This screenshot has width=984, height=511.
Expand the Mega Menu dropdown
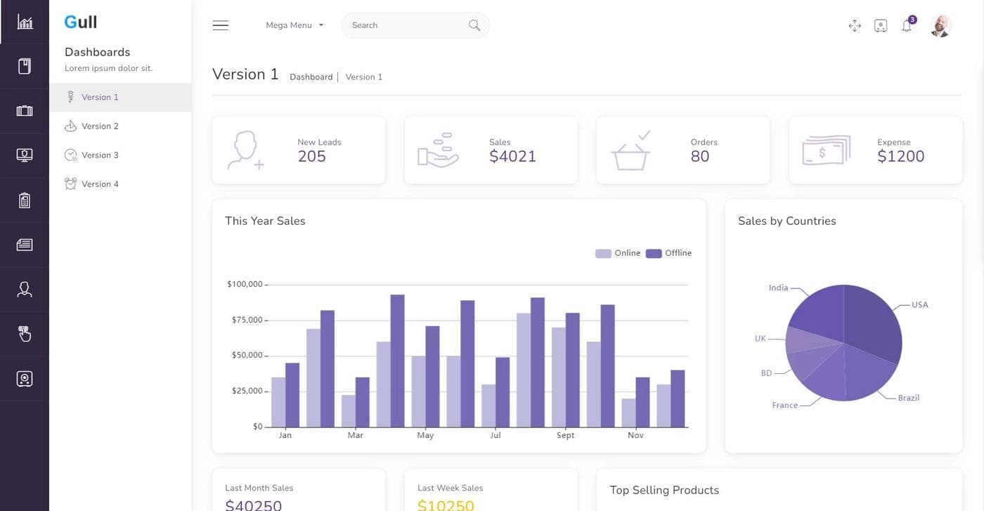point(294,25)
